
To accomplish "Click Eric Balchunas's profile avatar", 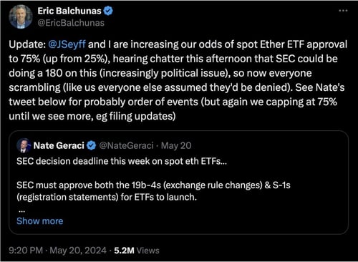I will pos(21,16).
